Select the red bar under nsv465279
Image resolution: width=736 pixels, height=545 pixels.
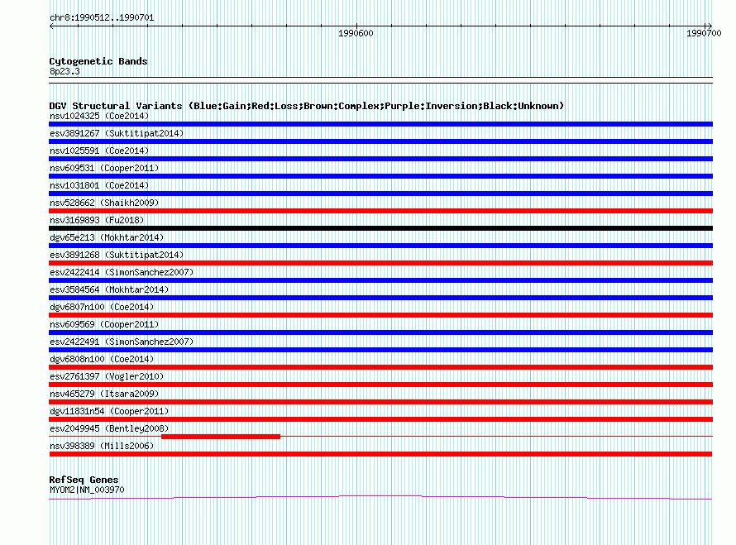[380, 402]
